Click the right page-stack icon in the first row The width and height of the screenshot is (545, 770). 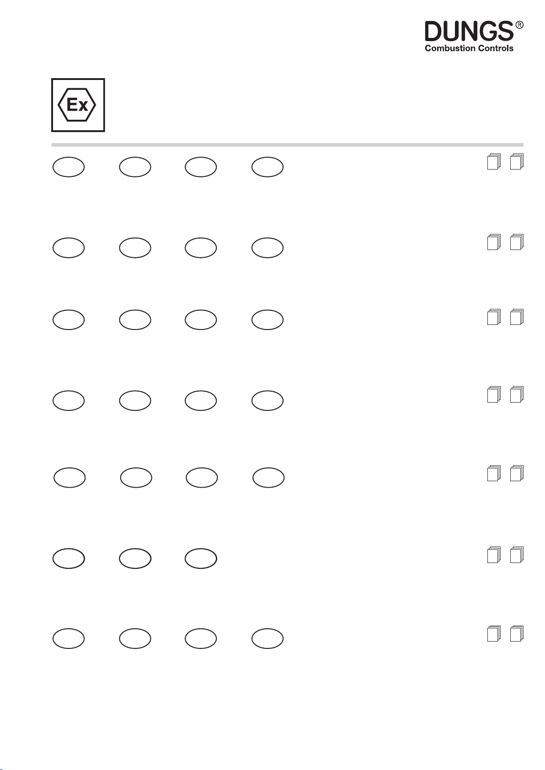click(516, 162)
